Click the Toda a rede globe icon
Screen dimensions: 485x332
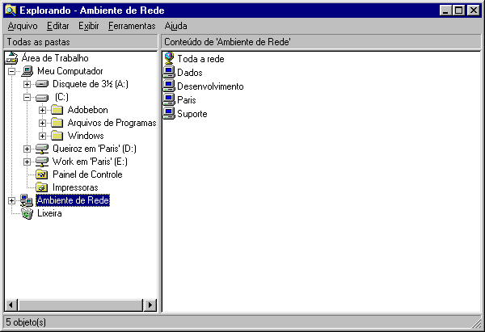[x=169, y=58]
